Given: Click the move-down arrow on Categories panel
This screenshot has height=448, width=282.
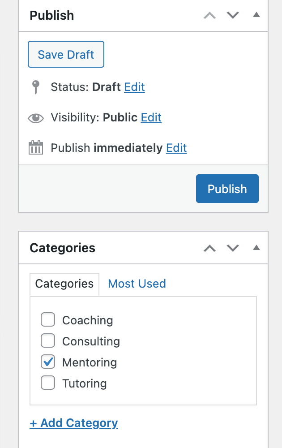Looking at the screenshot, I should coord(232,247).
